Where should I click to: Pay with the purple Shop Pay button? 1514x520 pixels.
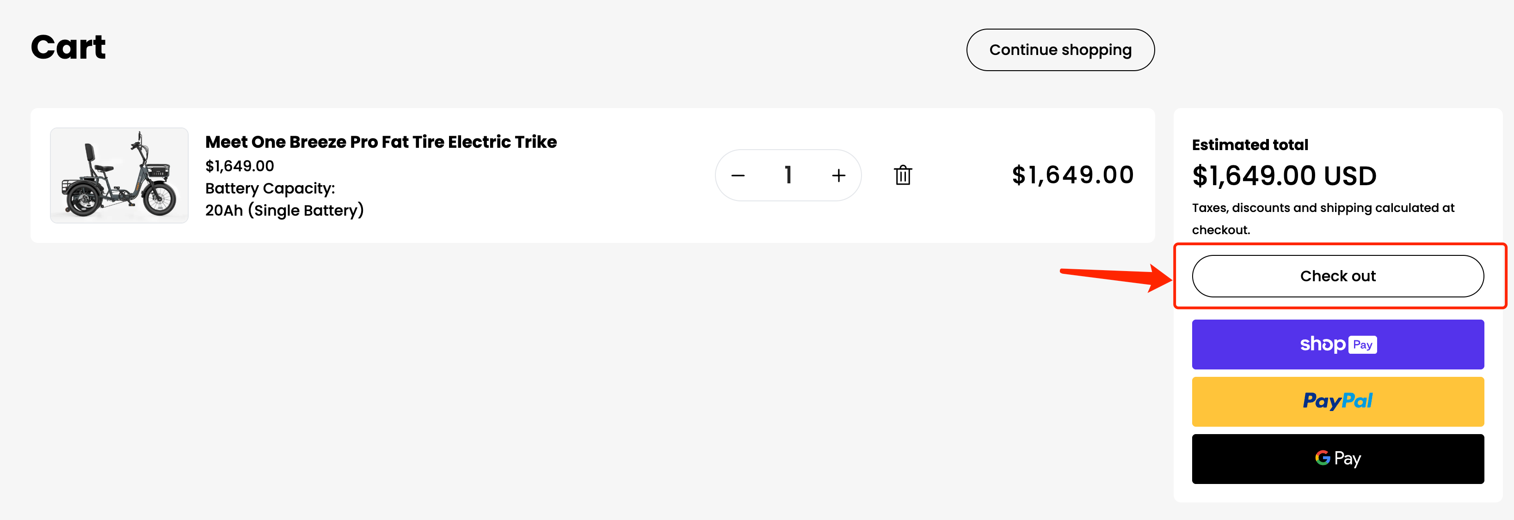[x=1337, y=345]
